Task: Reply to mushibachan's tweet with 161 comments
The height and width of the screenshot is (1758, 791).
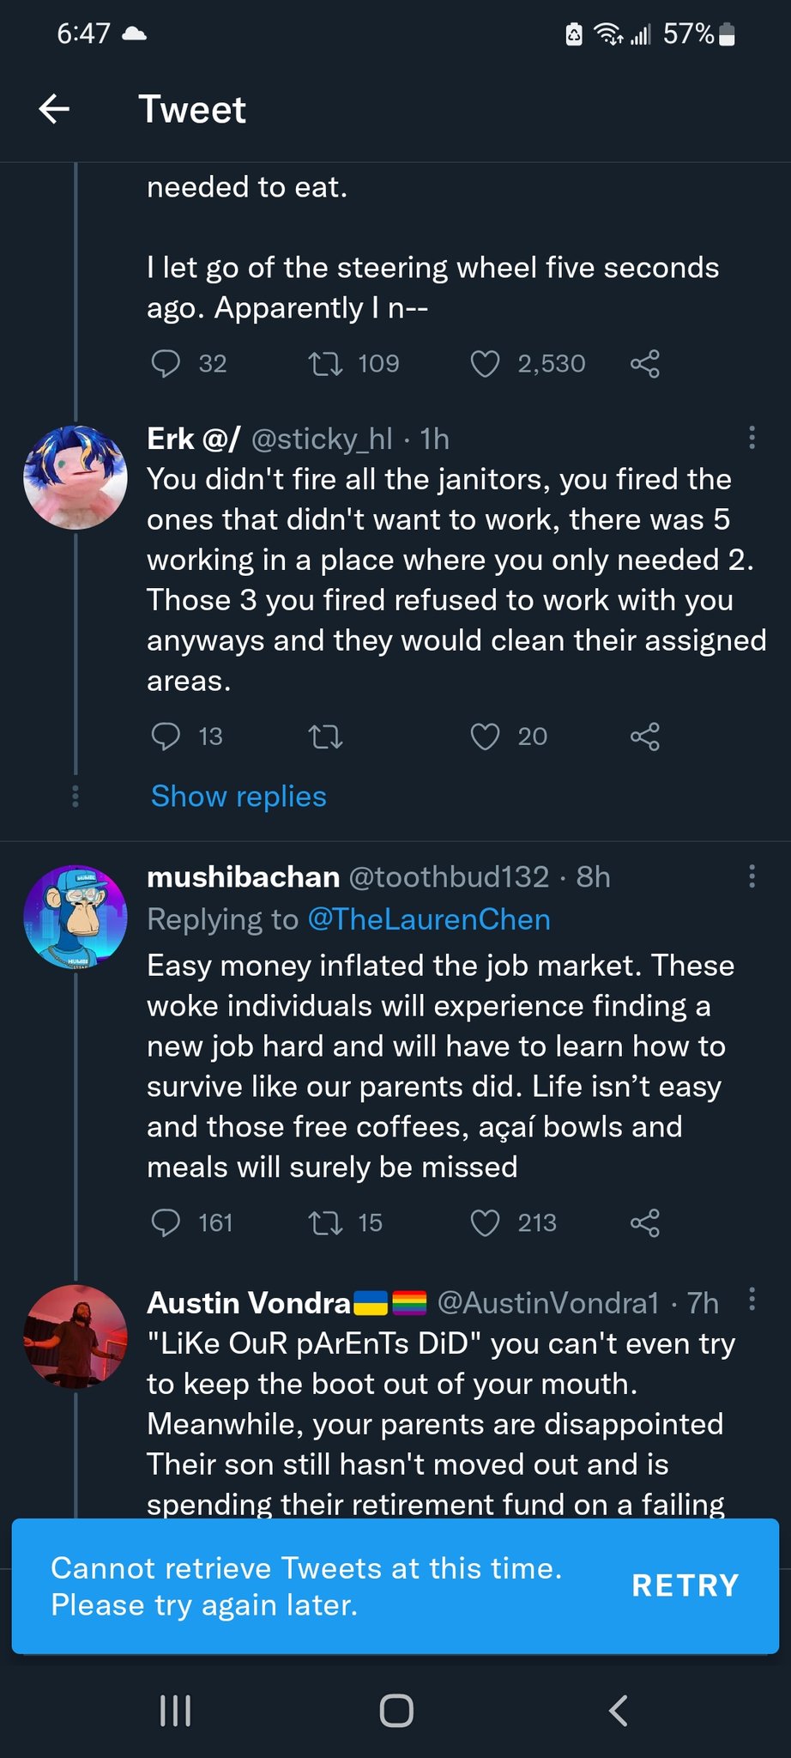Action: 166,1222
